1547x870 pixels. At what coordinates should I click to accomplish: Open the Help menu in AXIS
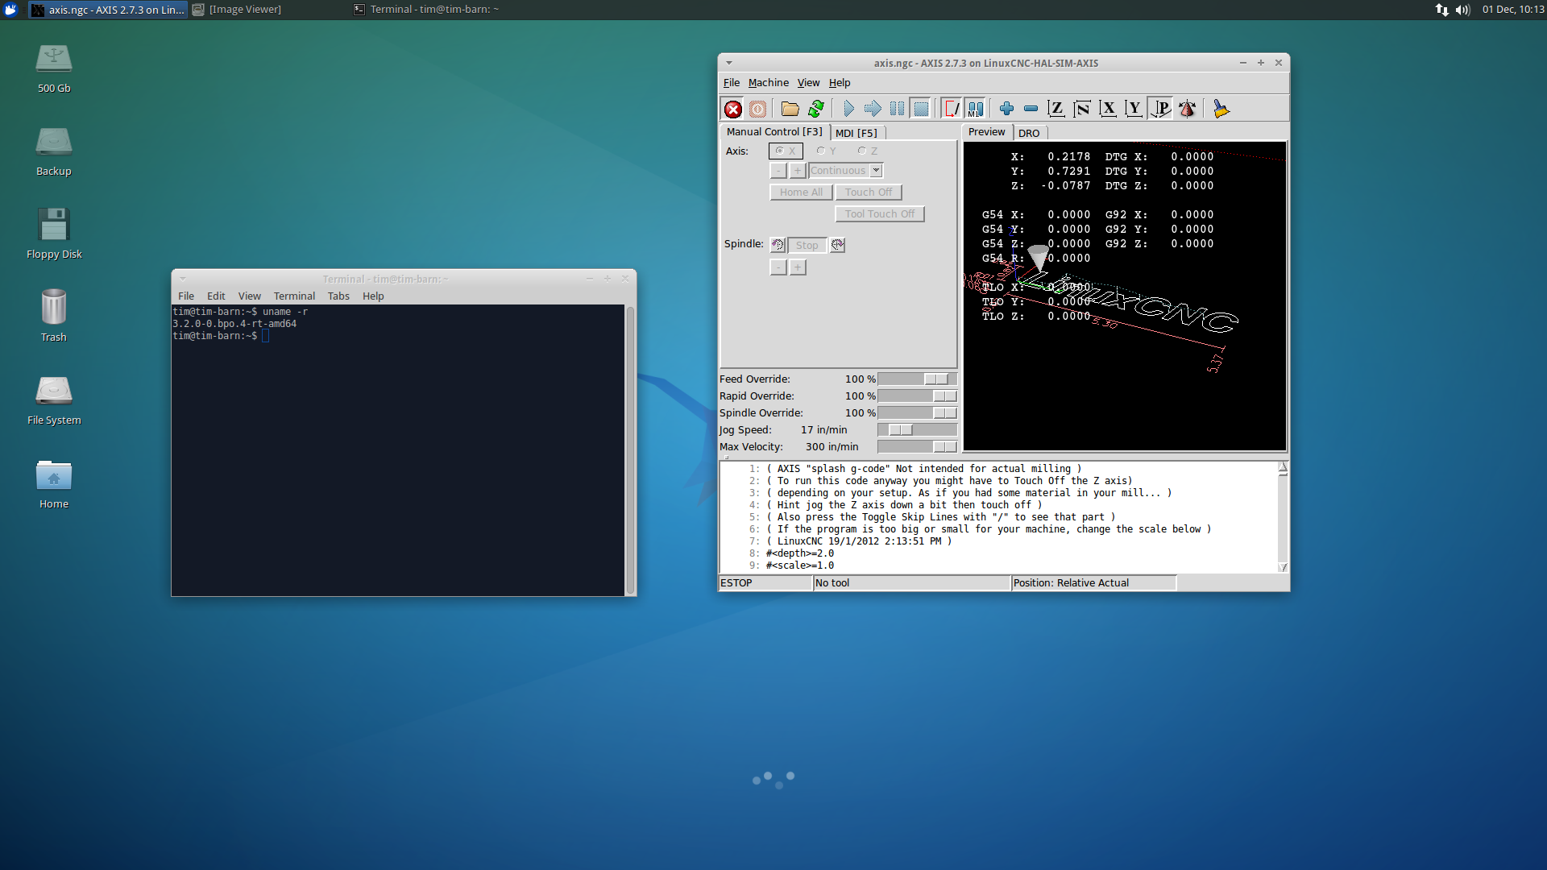[840, 83]
